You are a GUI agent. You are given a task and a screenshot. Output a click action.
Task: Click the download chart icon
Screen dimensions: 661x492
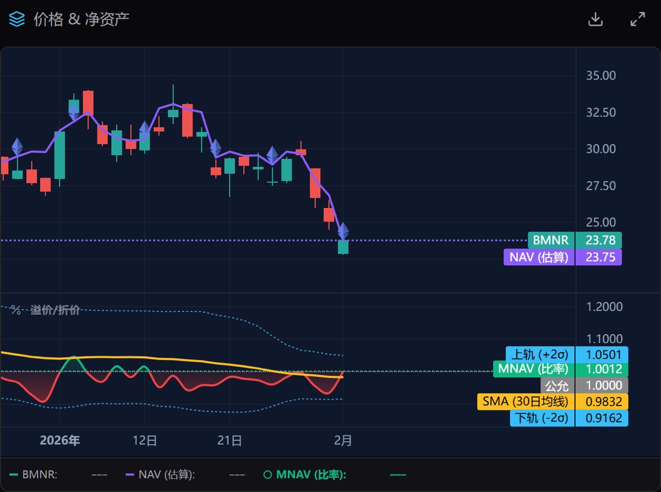(x=595, y=19)
